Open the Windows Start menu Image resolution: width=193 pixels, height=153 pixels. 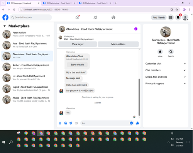click(x=3, y=142)
